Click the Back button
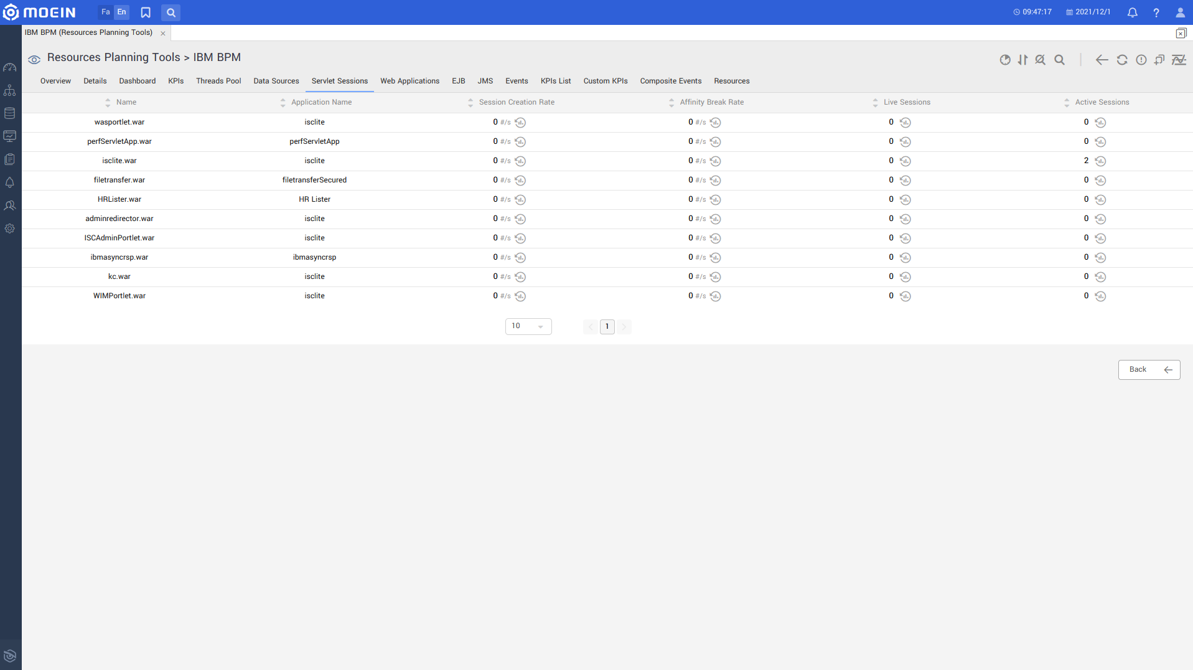The height and width of the screenshot is (670, 1193). (x=1149, y=370)
